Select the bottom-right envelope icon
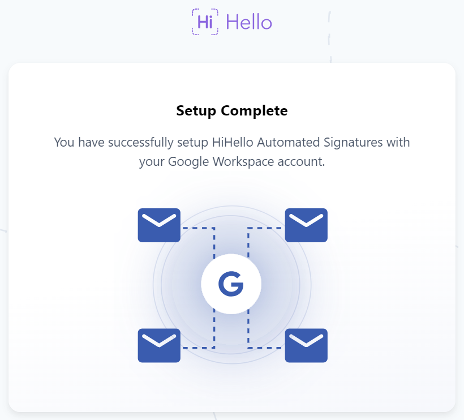The width and height of the screenshot is (464, 420). coord(306,345)
